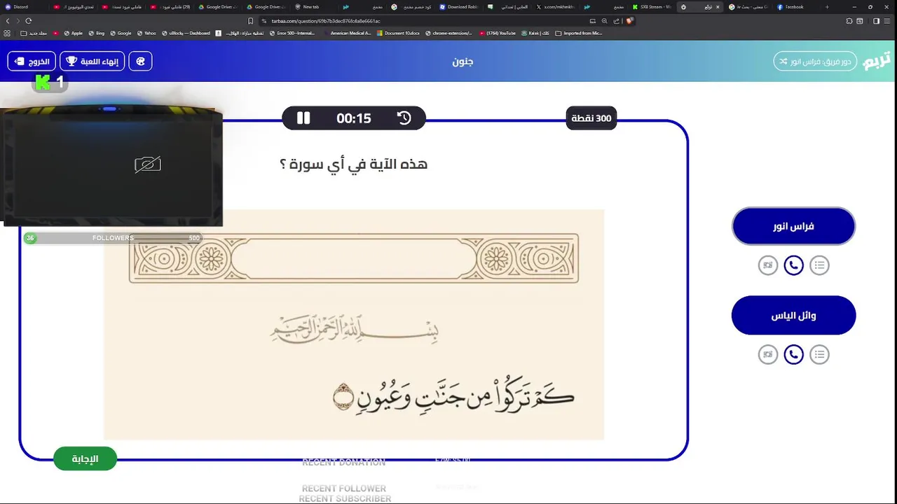Open the screen cast icon in the address bar
This screenshot has width=897, height=504.
pyautogui.click(x=593, y=21)
